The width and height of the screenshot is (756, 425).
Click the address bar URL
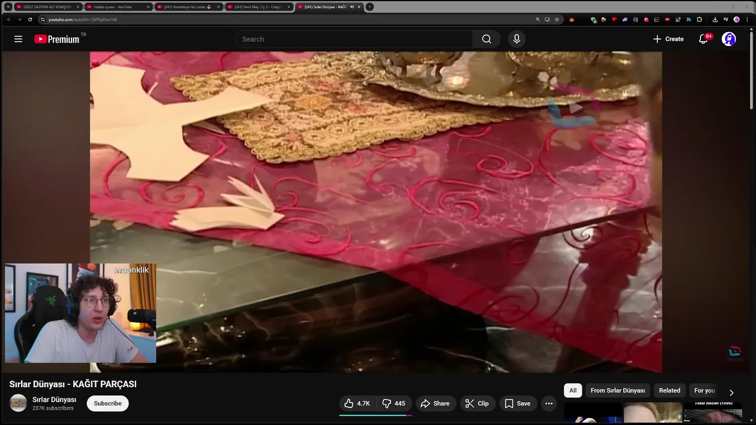coord(83,19)
